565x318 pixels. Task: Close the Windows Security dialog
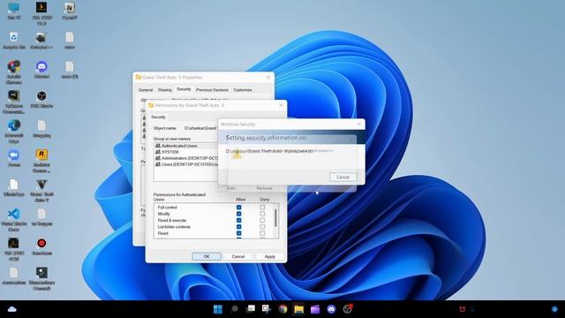(x=359, y=124)
